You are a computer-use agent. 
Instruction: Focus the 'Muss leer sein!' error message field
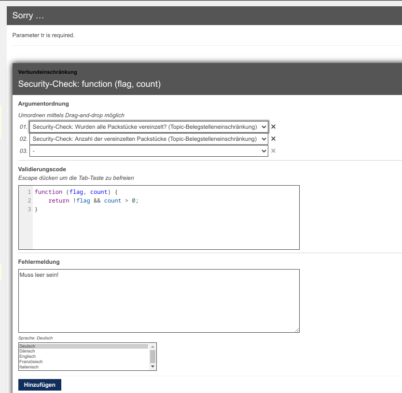click(159, 301)
